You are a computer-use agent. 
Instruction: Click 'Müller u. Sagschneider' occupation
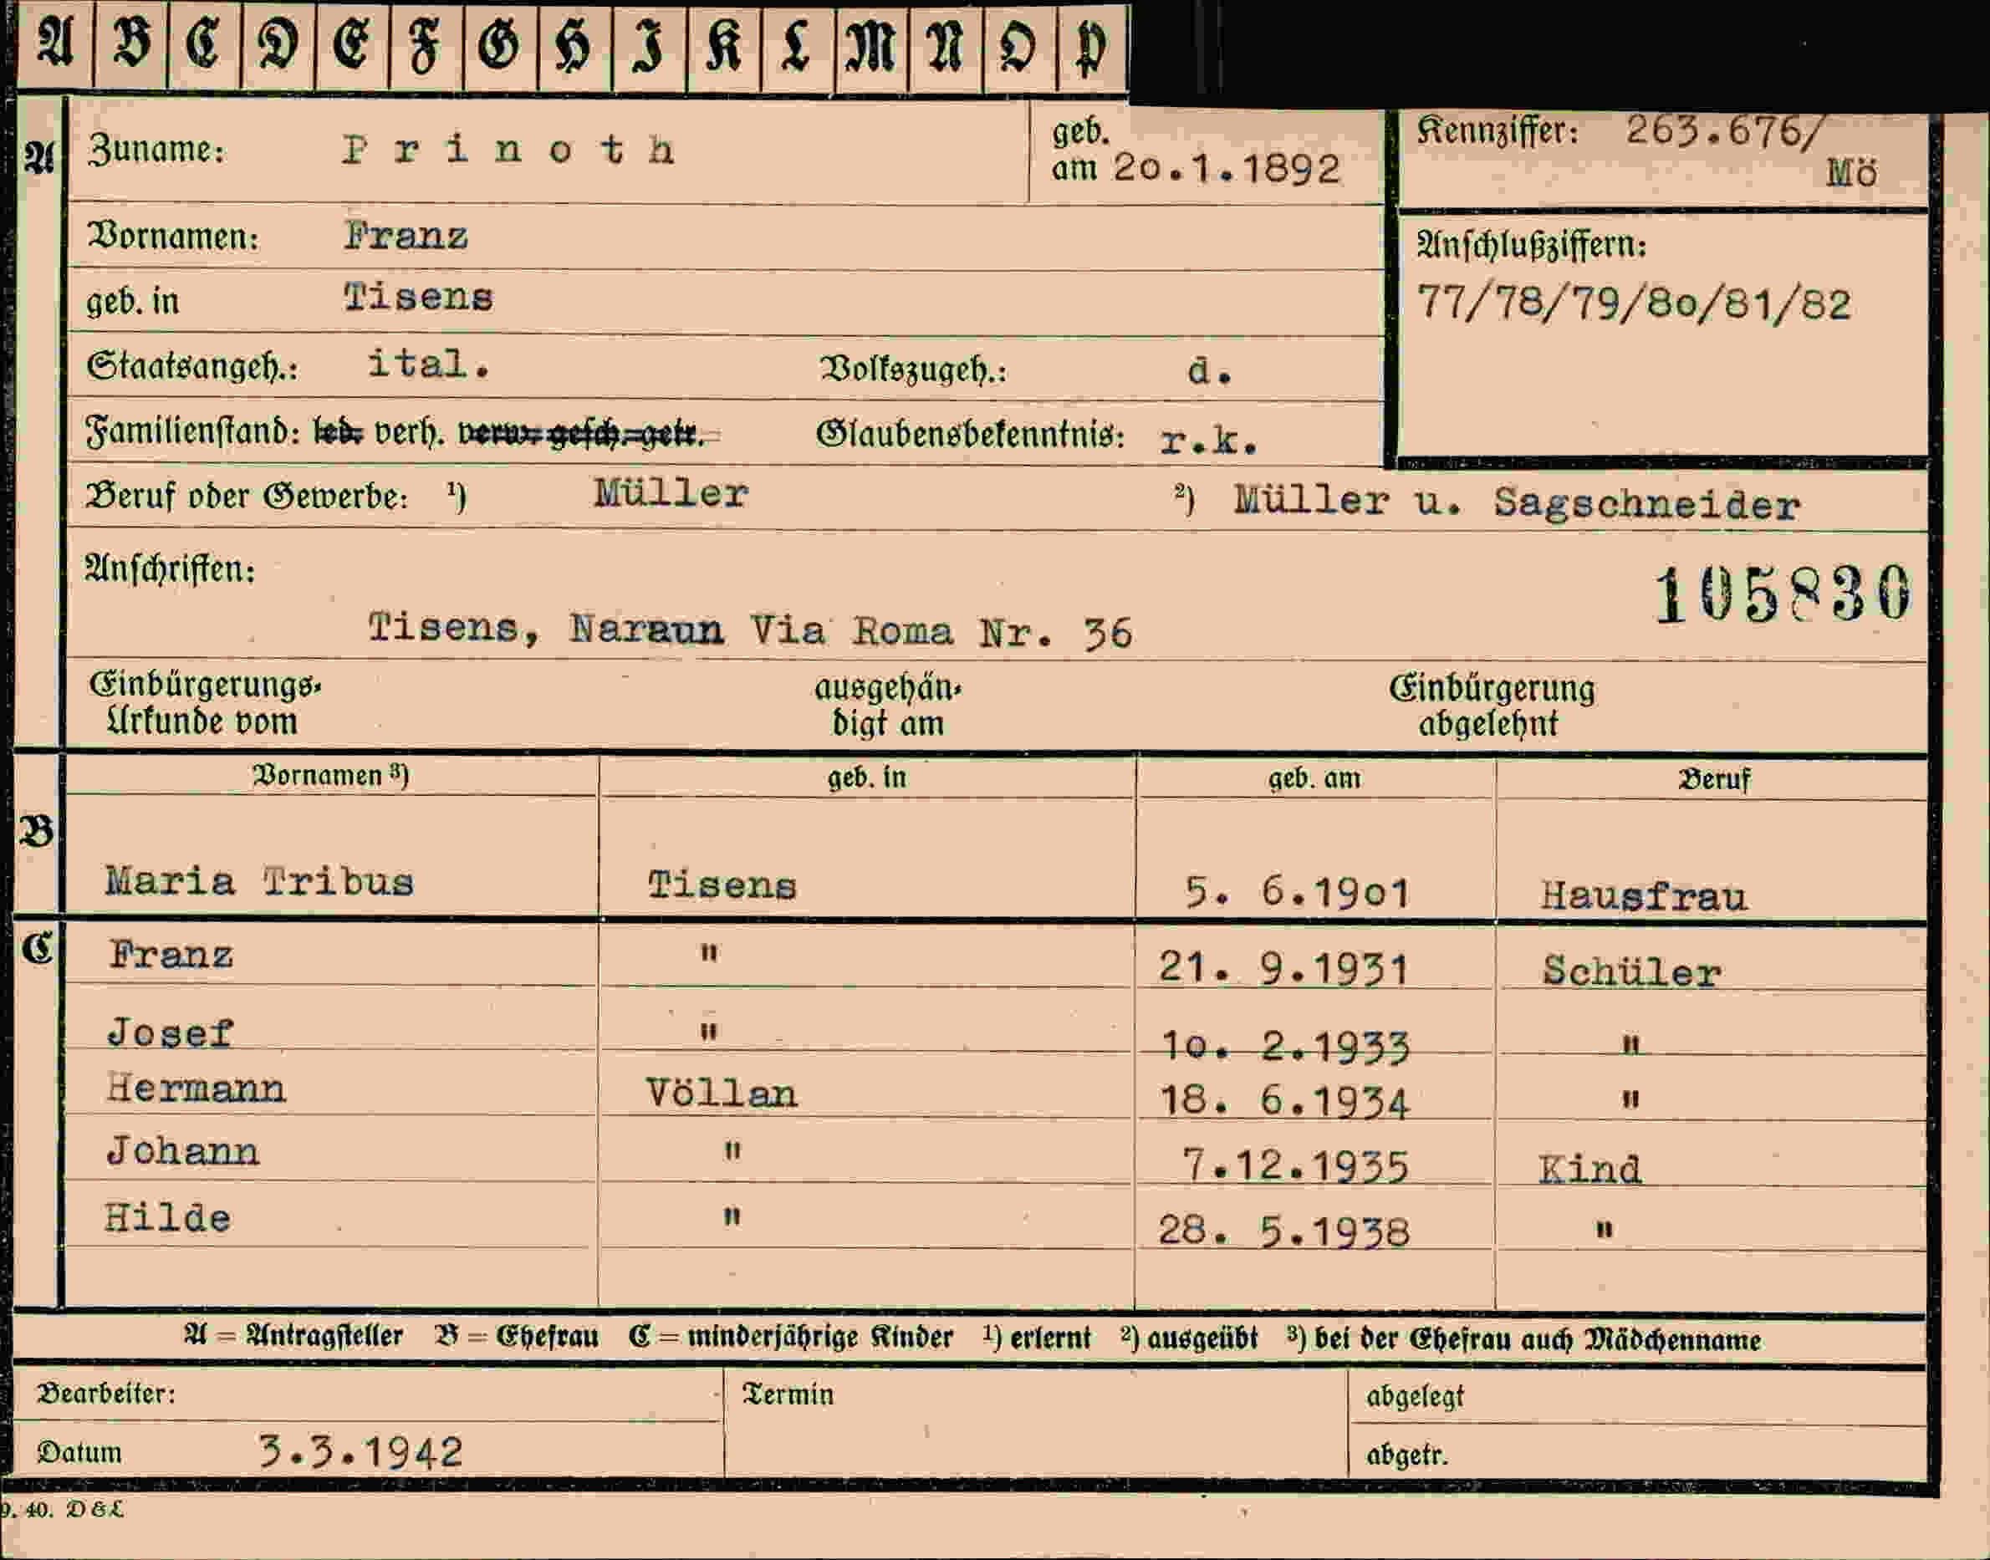(x=1516, y=502)
